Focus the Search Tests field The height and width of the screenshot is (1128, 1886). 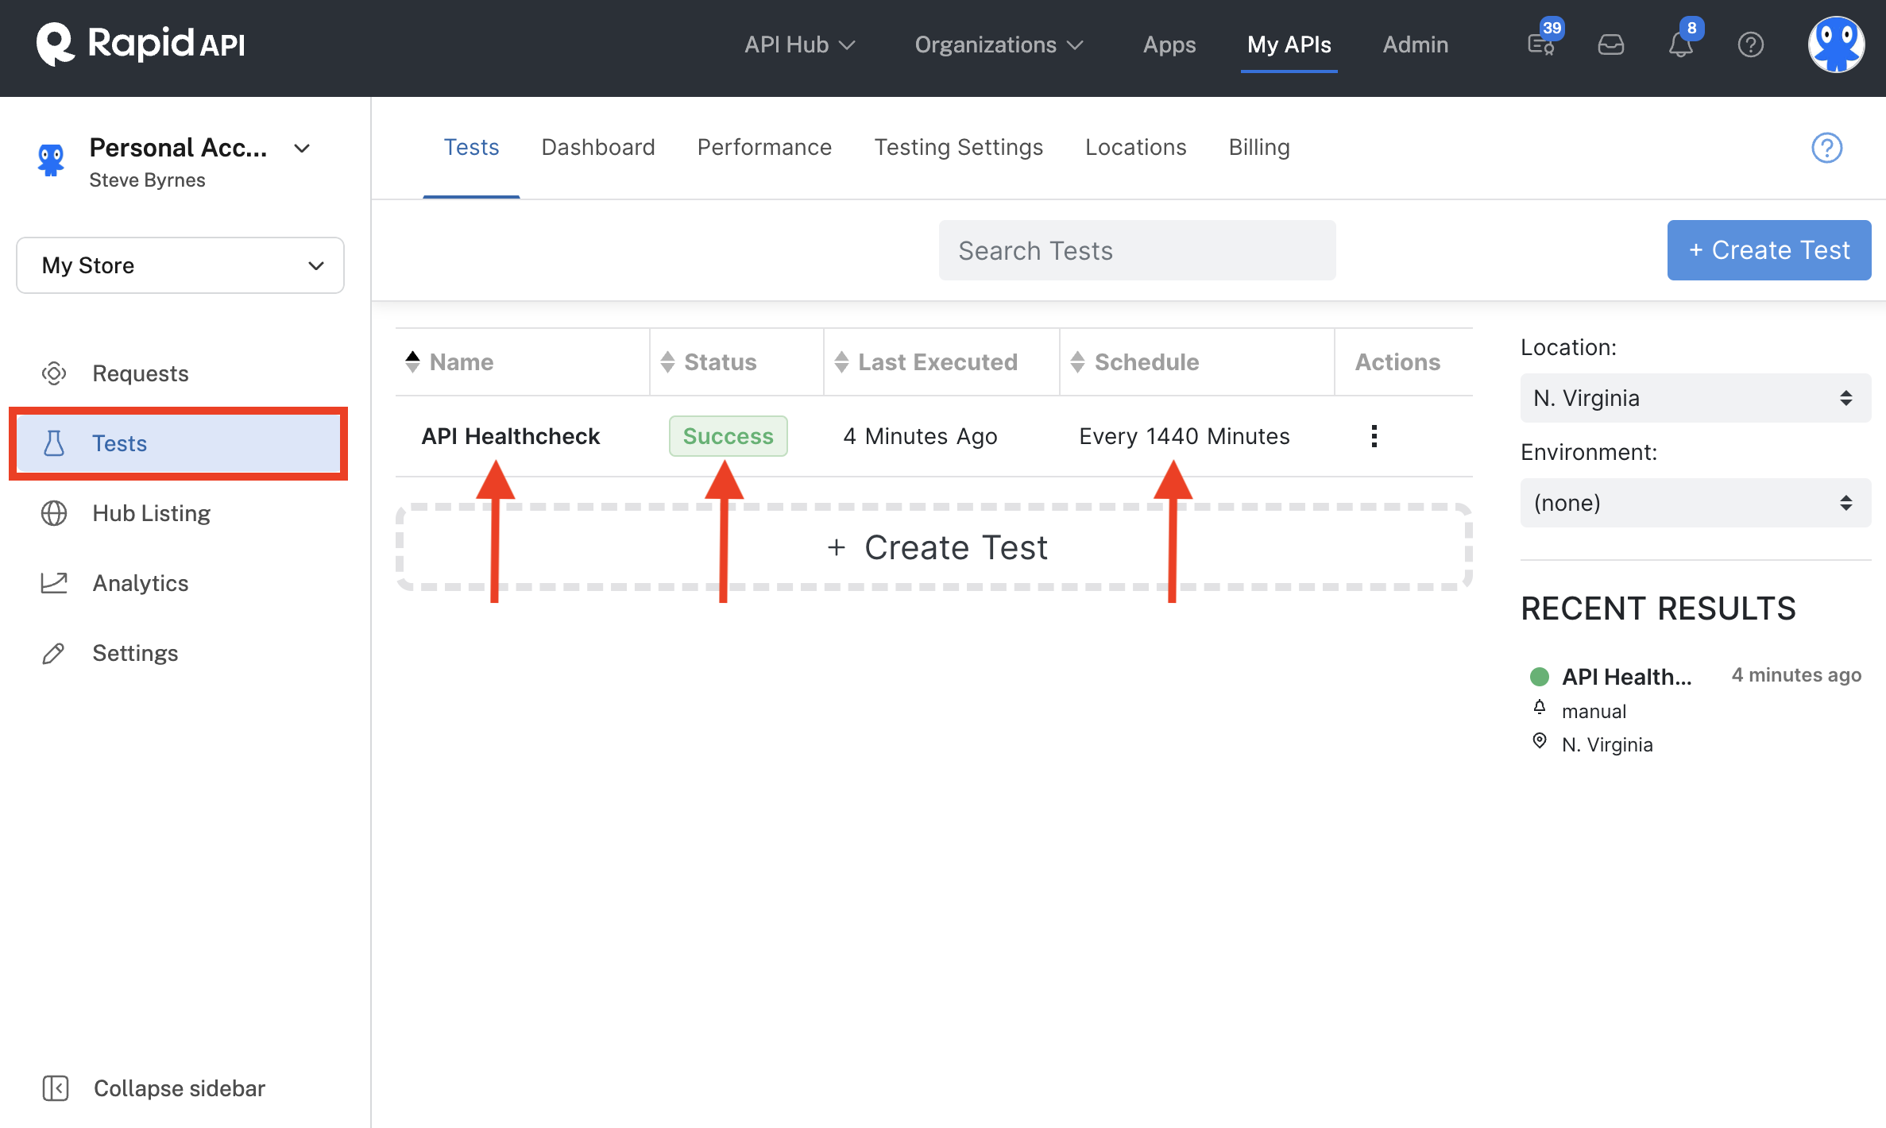1137,250
